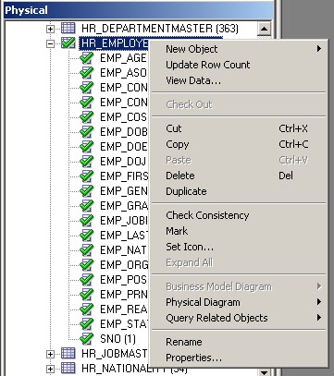Choose Set Icon... menu entry
This screenshot has width=334, height=376.
tap(239, 247)
